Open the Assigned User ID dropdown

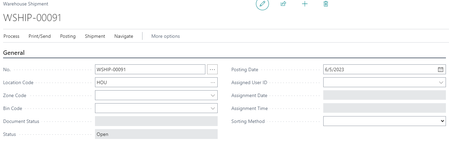[441, 82]
